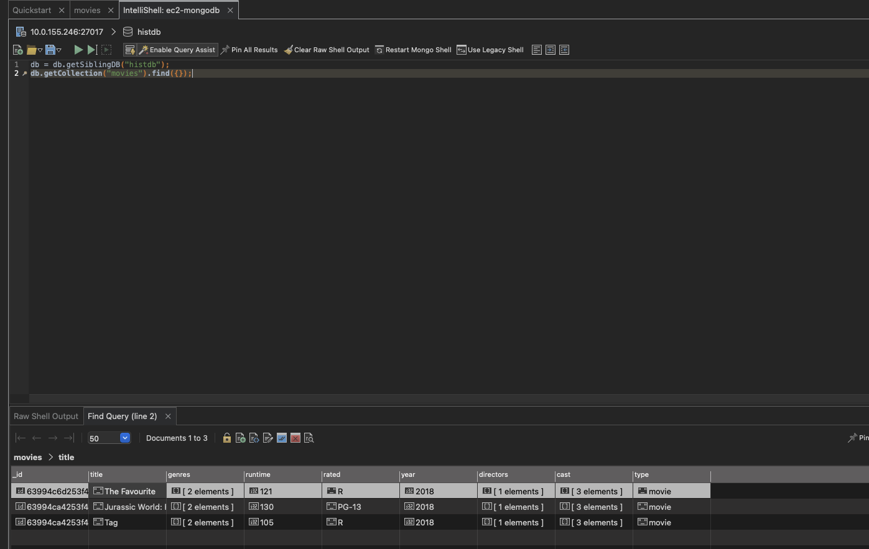869x549 pixels.
Task: Click the format code icon
Action: [537, 50]
